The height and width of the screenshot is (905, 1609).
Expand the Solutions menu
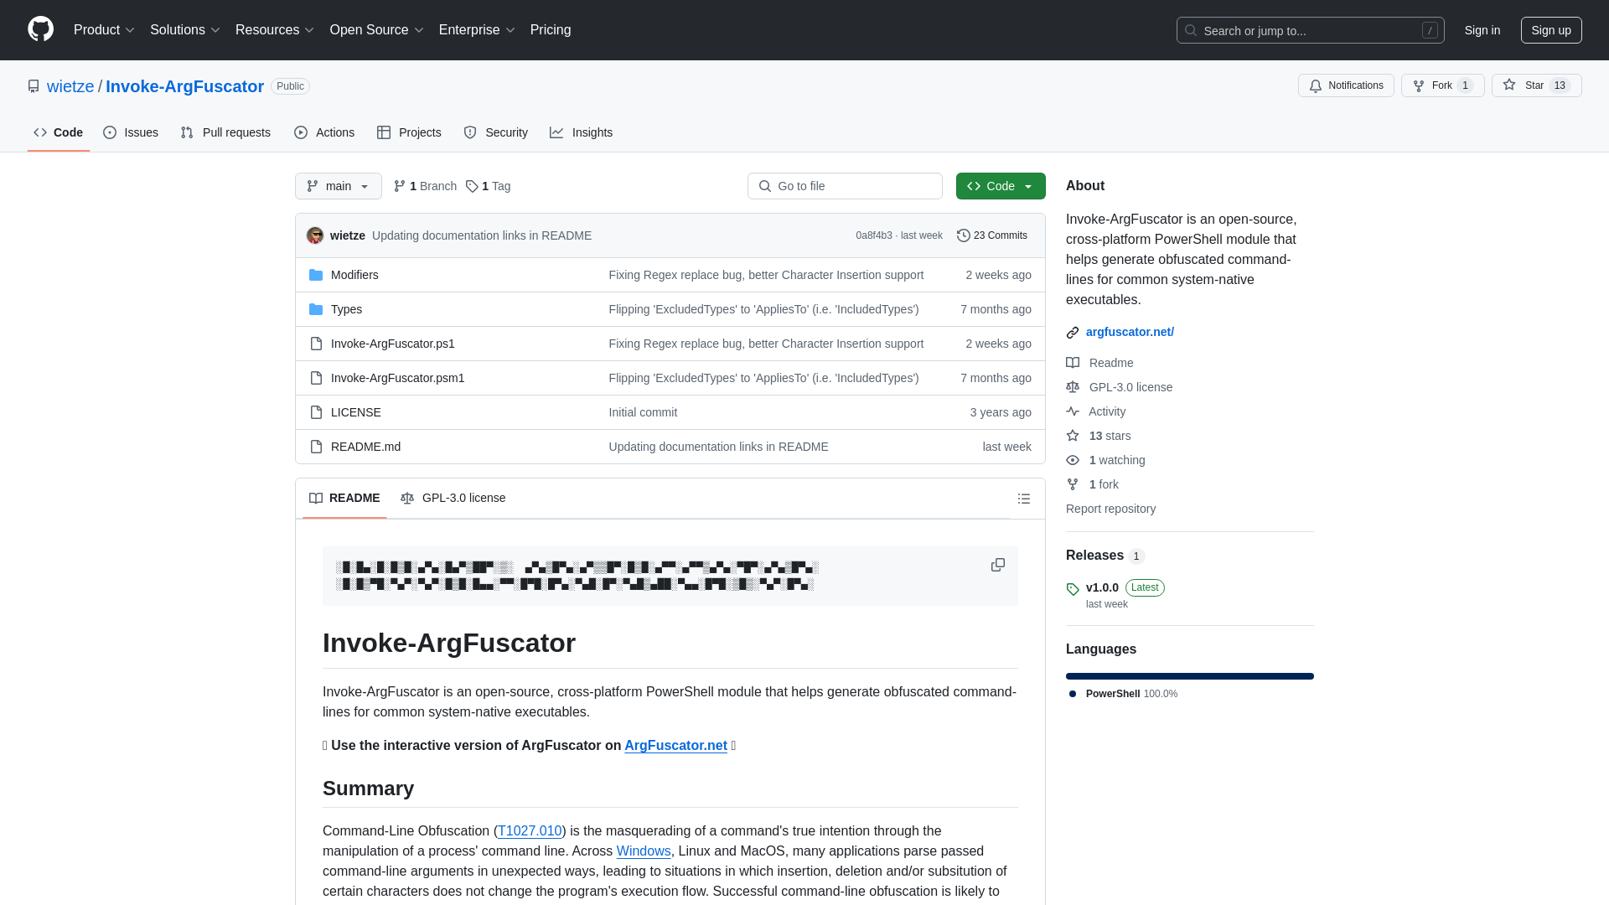[x=185, y=30]
